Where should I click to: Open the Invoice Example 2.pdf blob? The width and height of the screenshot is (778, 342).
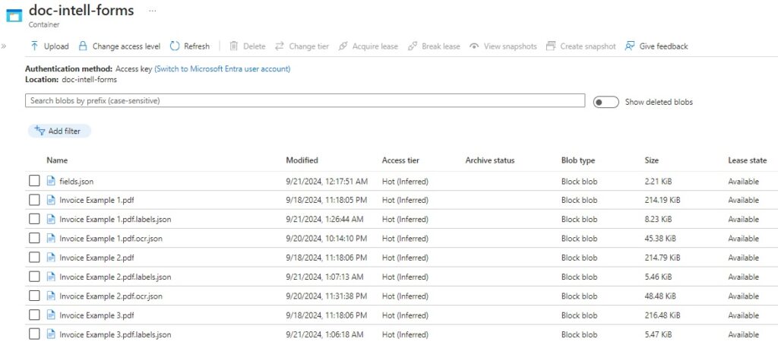pos(96,258)
